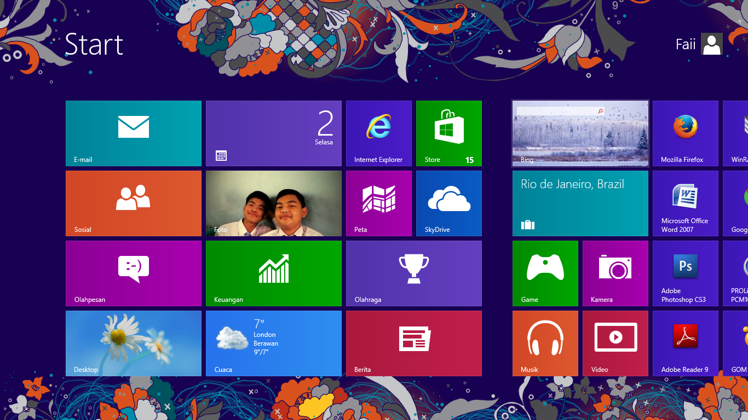The image size is (748, 420).
Task: Click the Faii user account avatar
Action: click(x=711, y=44)
